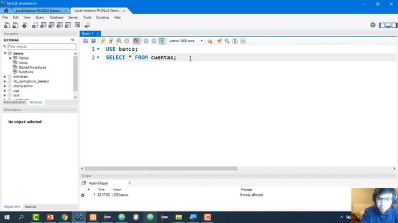Refresh the schemas list icon
398x223 pixels.
click(x=73, y=40)
